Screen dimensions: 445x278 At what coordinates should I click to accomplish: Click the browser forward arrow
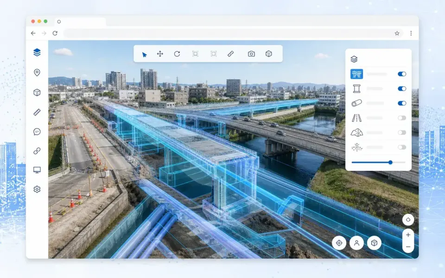44,33
